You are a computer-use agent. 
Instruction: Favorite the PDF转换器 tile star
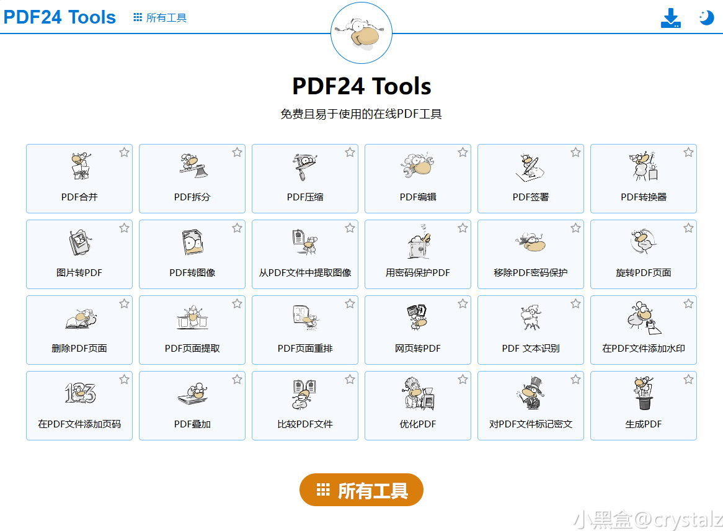(688, 152)
